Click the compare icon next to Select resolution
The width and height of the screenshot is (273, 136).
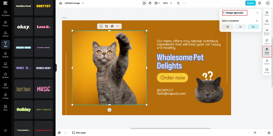tap(257, 21)
